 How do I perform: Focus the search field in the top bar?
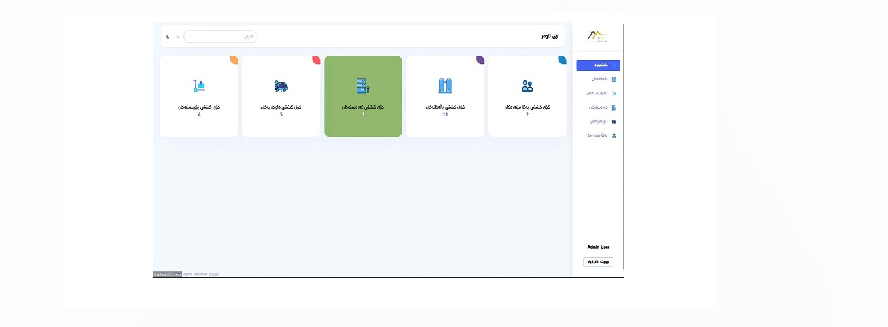coord(220,37)
